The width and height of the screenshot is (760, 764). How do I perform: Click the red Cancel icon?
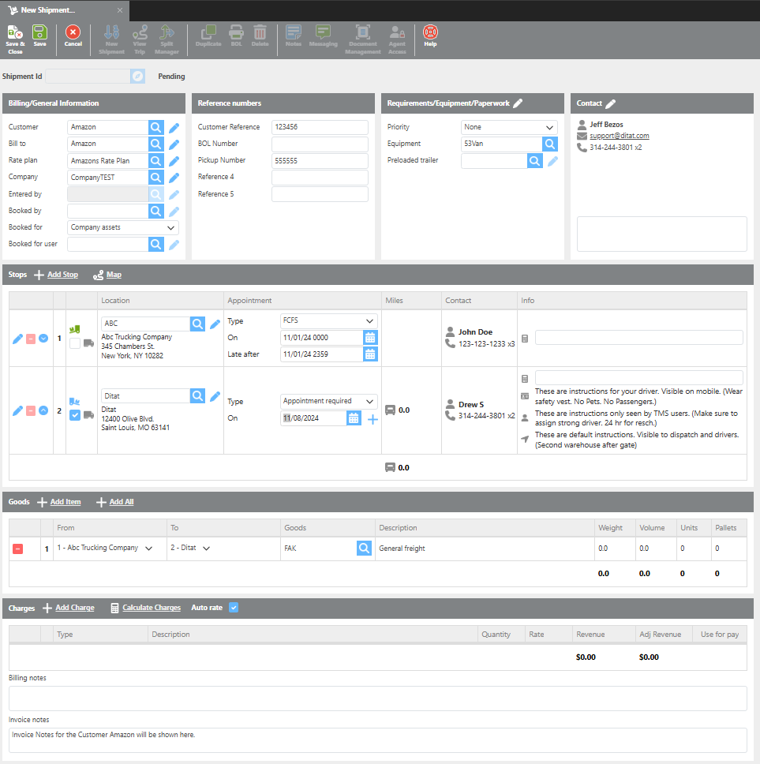[x=73, y=36]
